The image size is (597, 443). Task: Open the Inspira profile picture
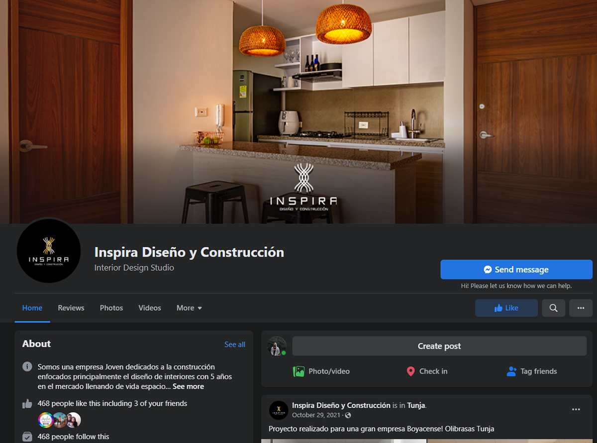point(49,251)
